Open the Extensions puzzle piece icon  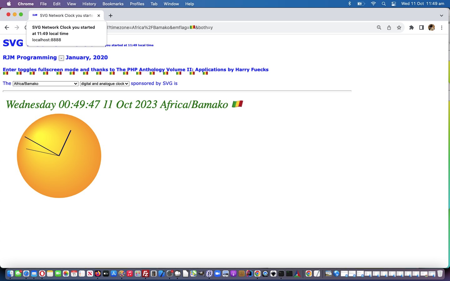tap(412, 27)
